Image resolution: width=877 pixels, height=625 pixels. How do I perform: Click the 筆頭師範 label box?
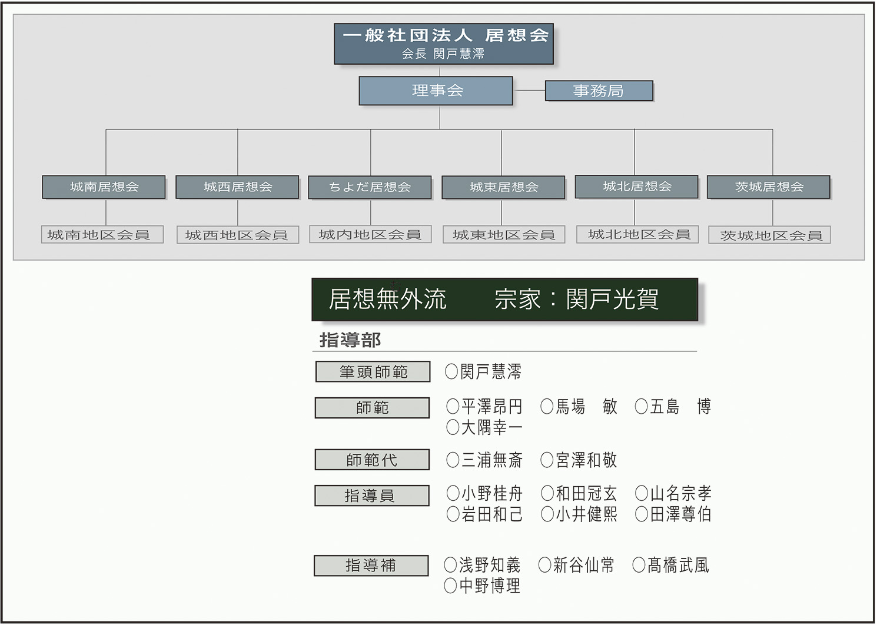(x=373, y=372)
